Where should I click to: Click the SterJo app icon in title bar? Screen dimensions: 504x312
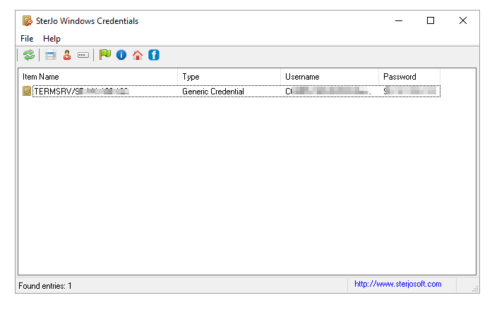point(28,21)
